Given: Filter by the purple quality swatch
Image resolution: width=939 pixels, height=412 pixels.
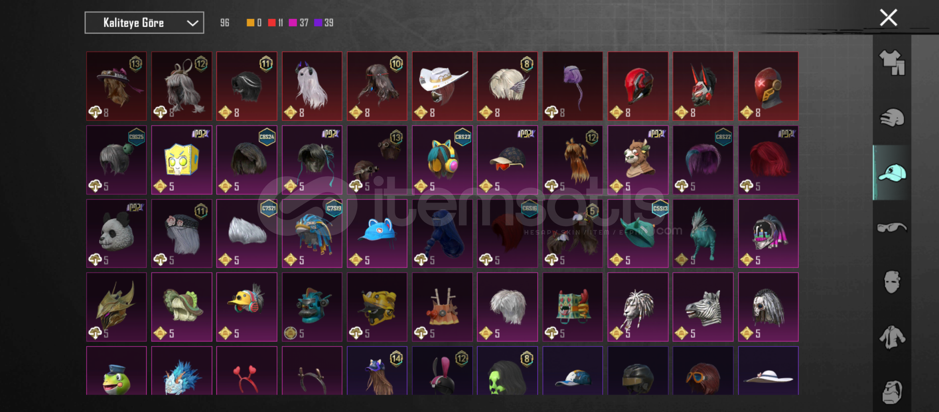Looking at the screenshot, I should [x=318, y=23].
